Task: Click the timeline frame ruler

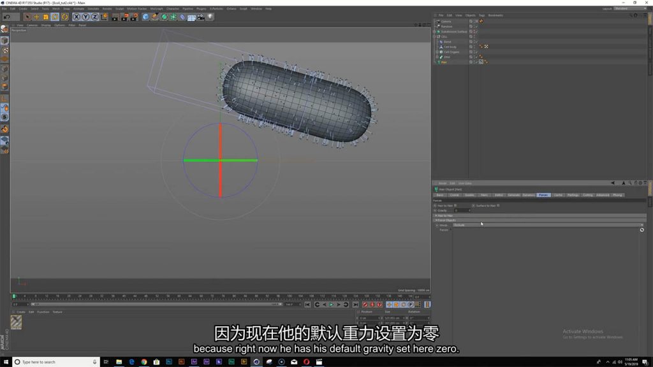Action: (x=213, y=296)
